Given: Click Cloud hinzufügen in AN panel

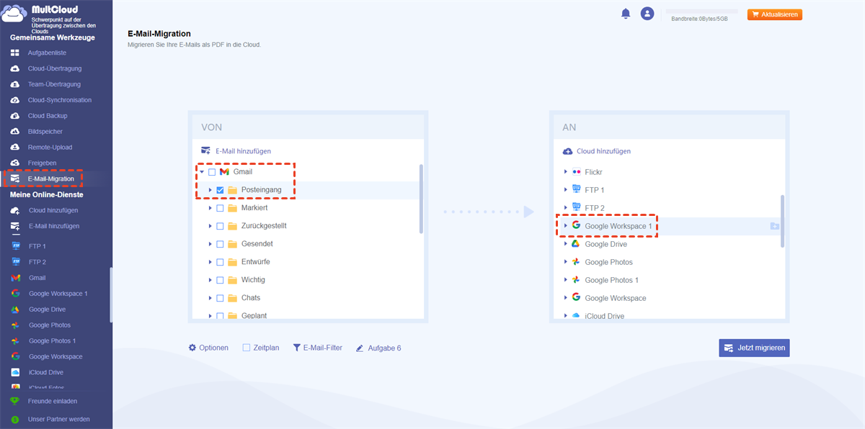Looking at the screenshot, I should coord(596,151).
